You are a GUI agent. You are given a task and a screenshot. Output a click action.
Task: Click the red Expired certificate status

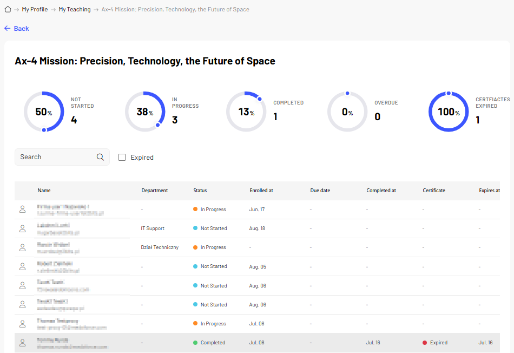[435, 343]
